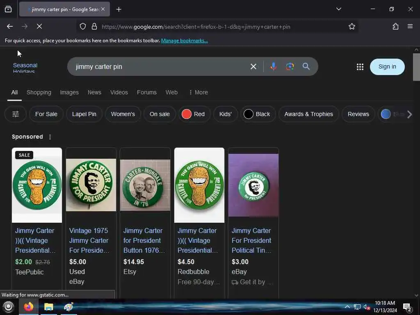Click Sign in button
The height and width of the screenshot is (315, 420).
tap(387, 67)
